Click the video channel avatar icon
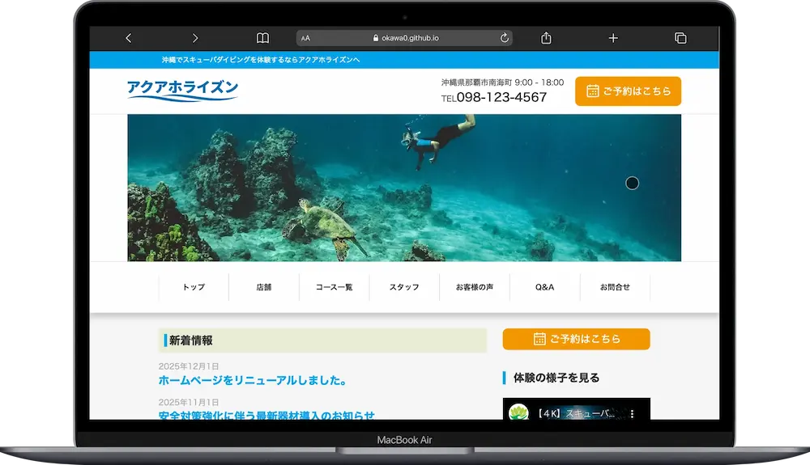 click(x=518, y=413)
